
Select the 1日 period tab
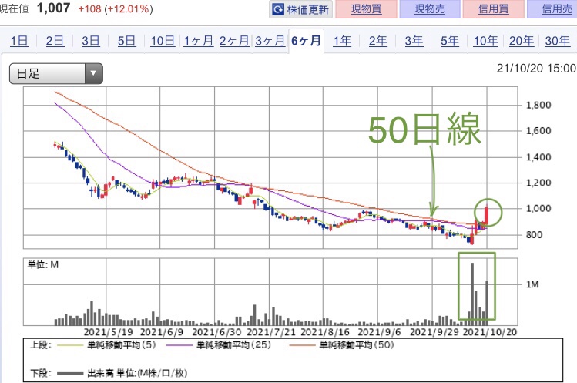click(19, 41)
